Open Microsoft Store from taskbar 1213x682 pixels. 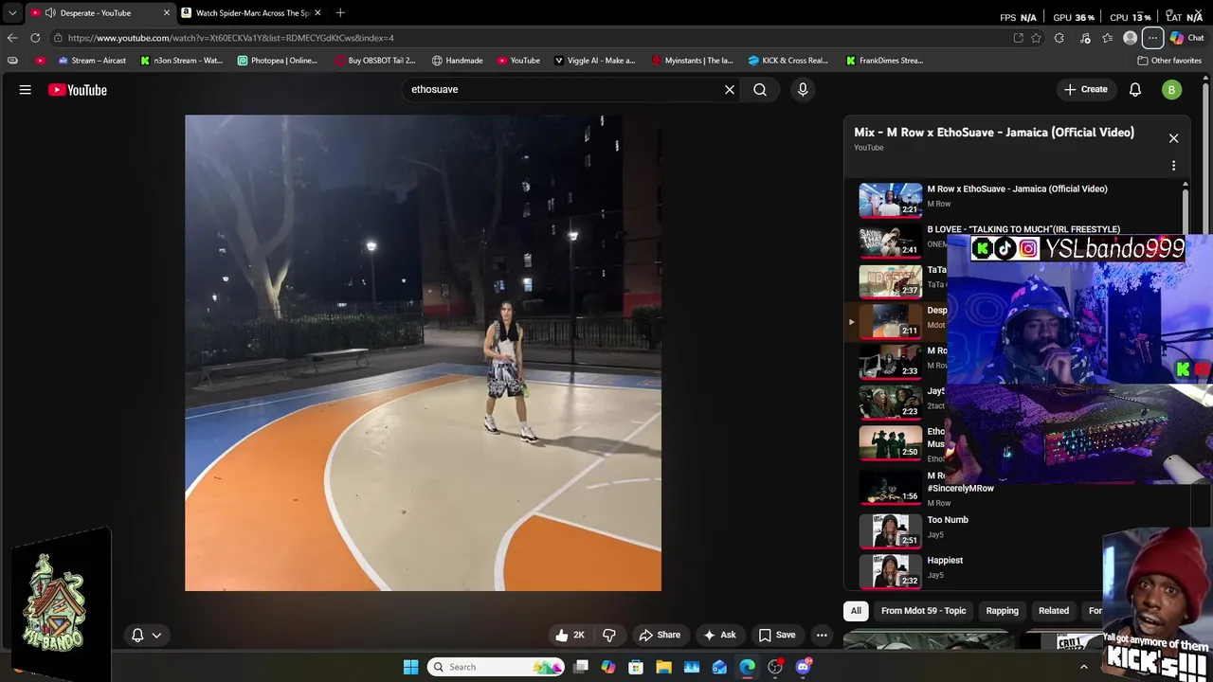pos(636,667)
